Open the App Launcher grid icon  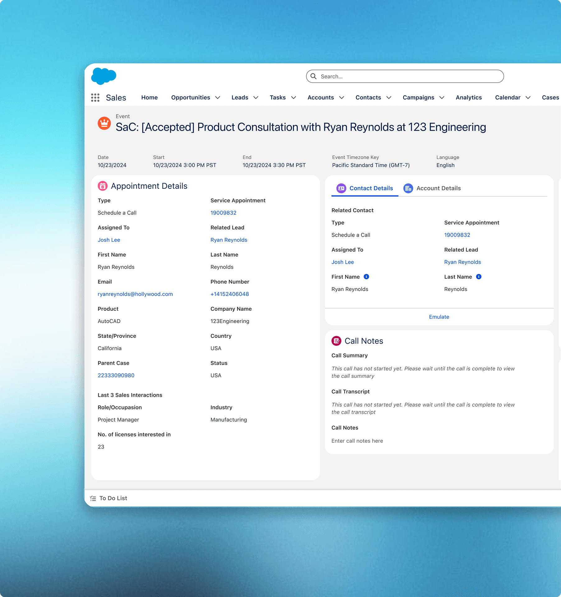(x=95, y=98)
